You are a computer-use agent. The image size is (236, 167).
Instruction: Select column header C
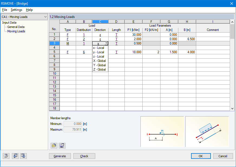100,22
